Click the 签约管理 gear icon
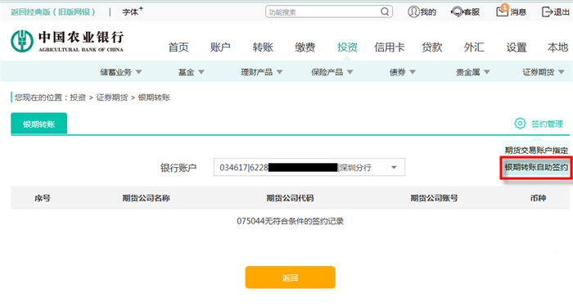 click(x=520, y=124)
